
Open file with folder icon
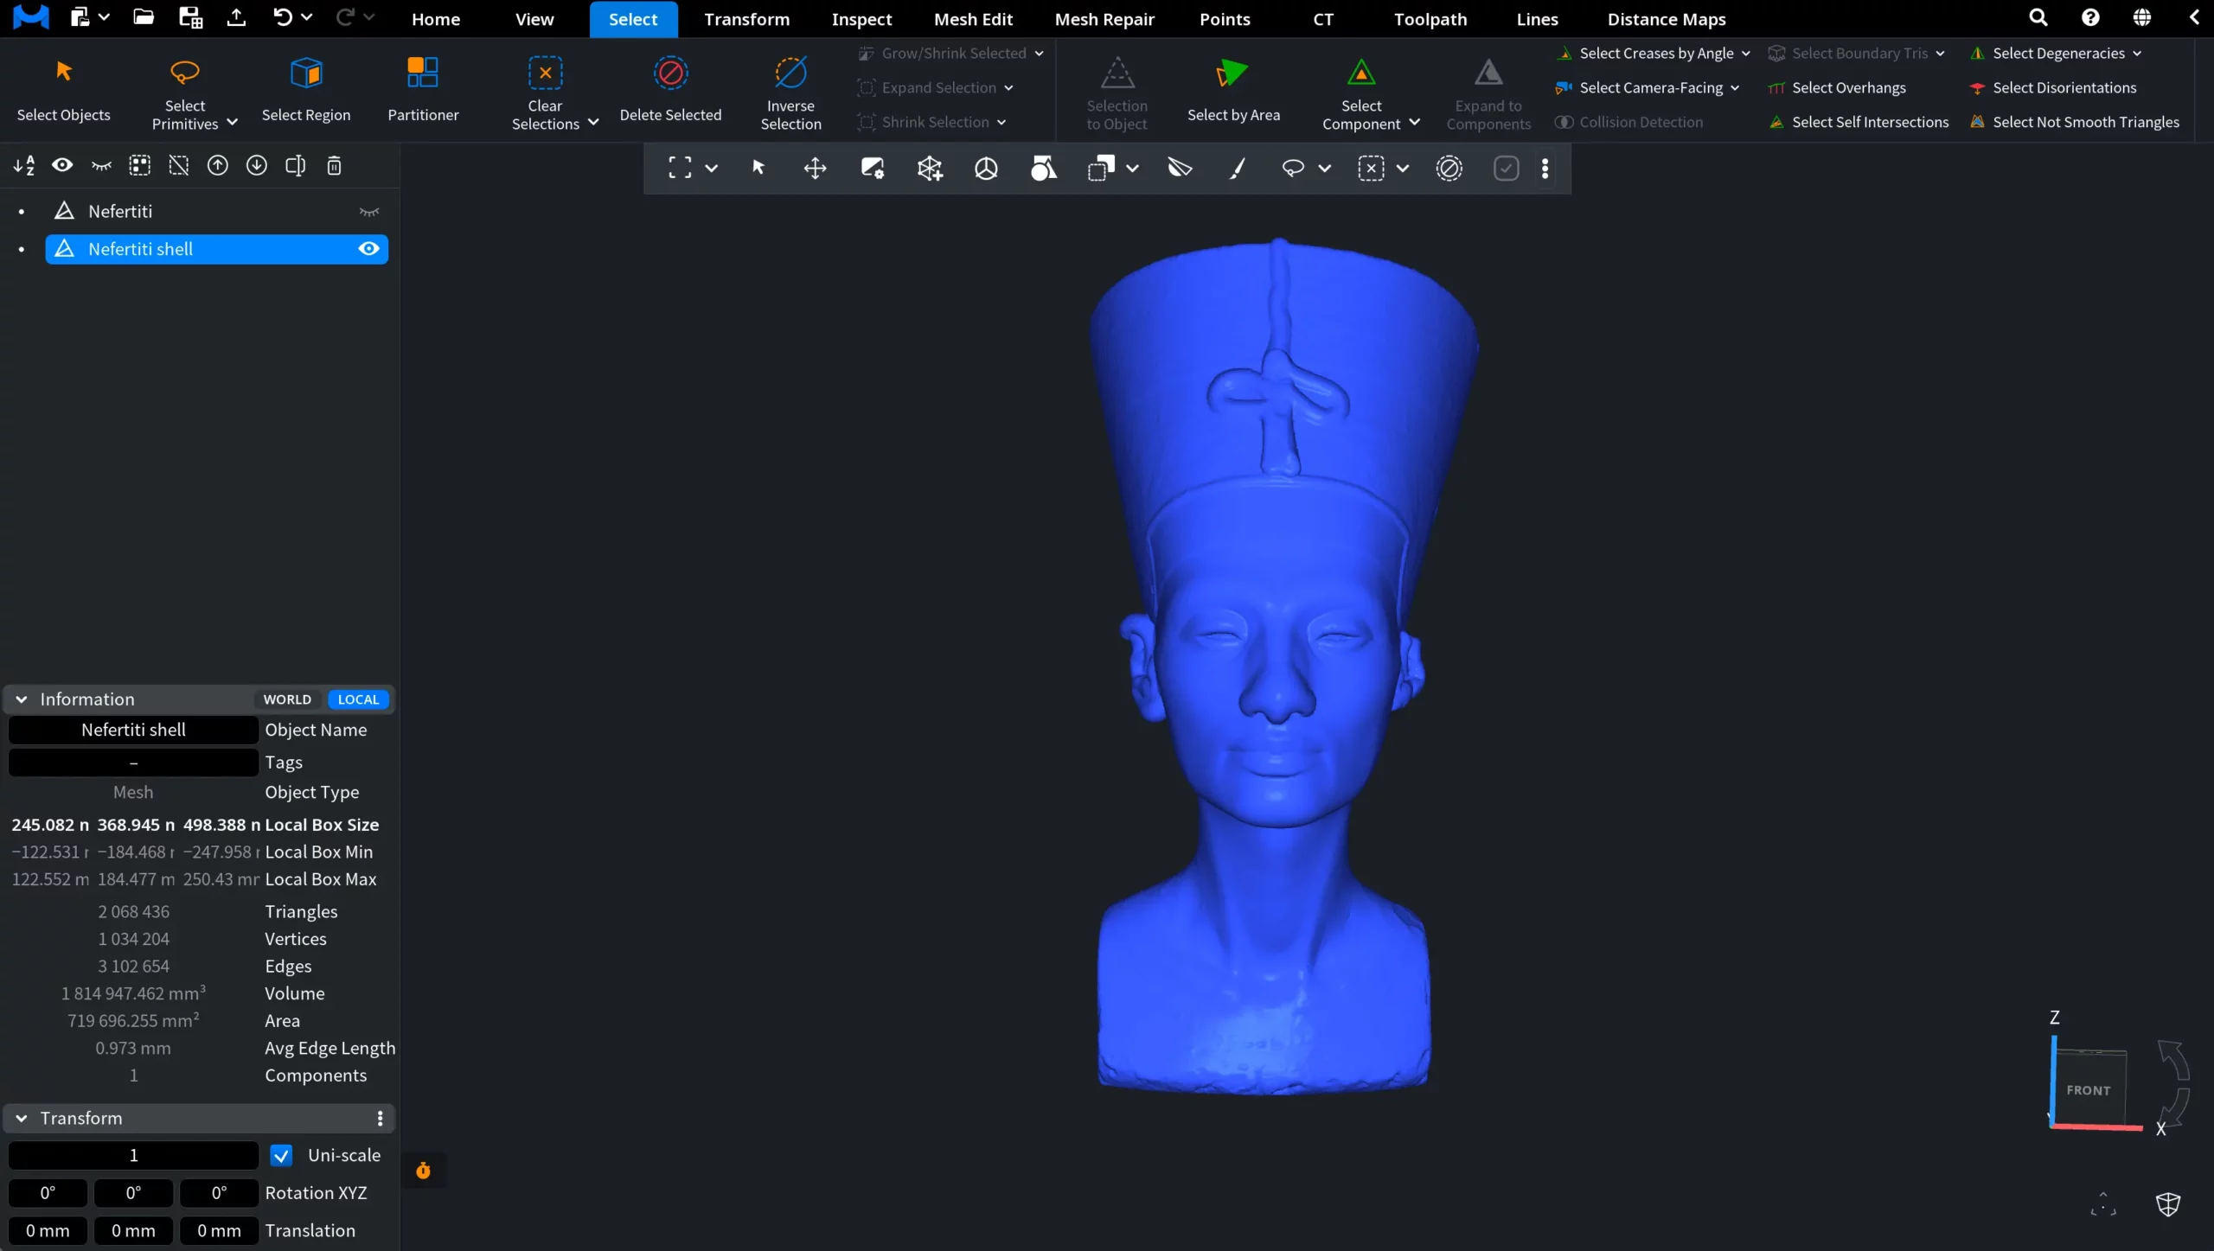[144, 17]
